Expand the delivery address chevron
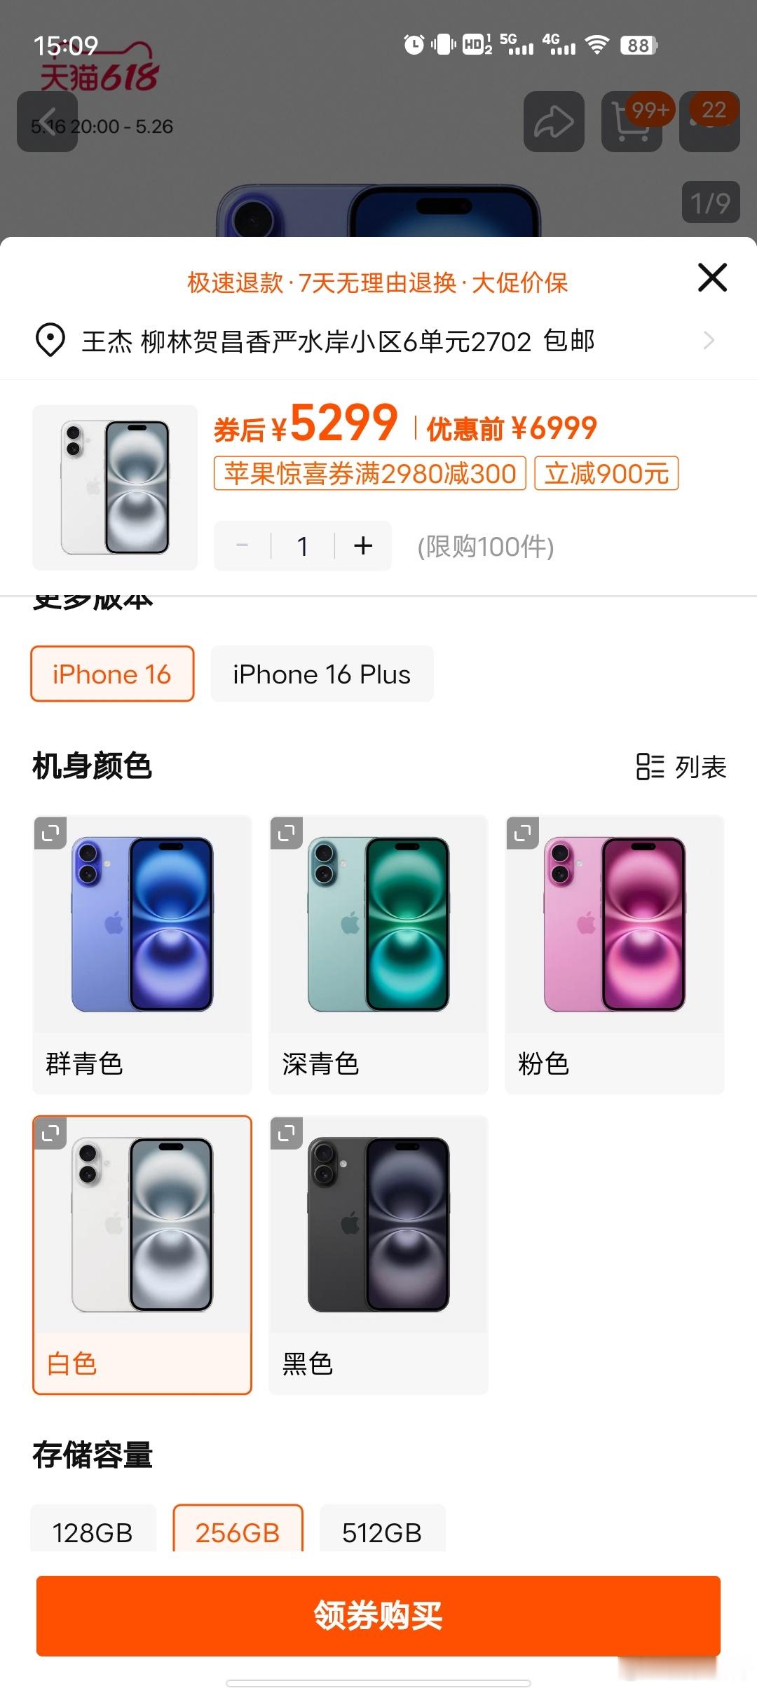 coord(709,341)
